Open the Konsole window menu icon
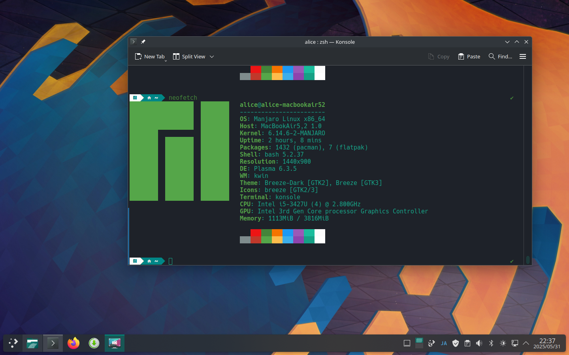Screen dimensions: 569x355 [x=134, y=42]
